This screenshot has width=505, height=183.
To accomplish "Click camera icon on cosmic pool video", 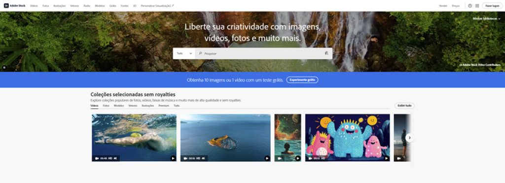I will click(x=280, y=158).
